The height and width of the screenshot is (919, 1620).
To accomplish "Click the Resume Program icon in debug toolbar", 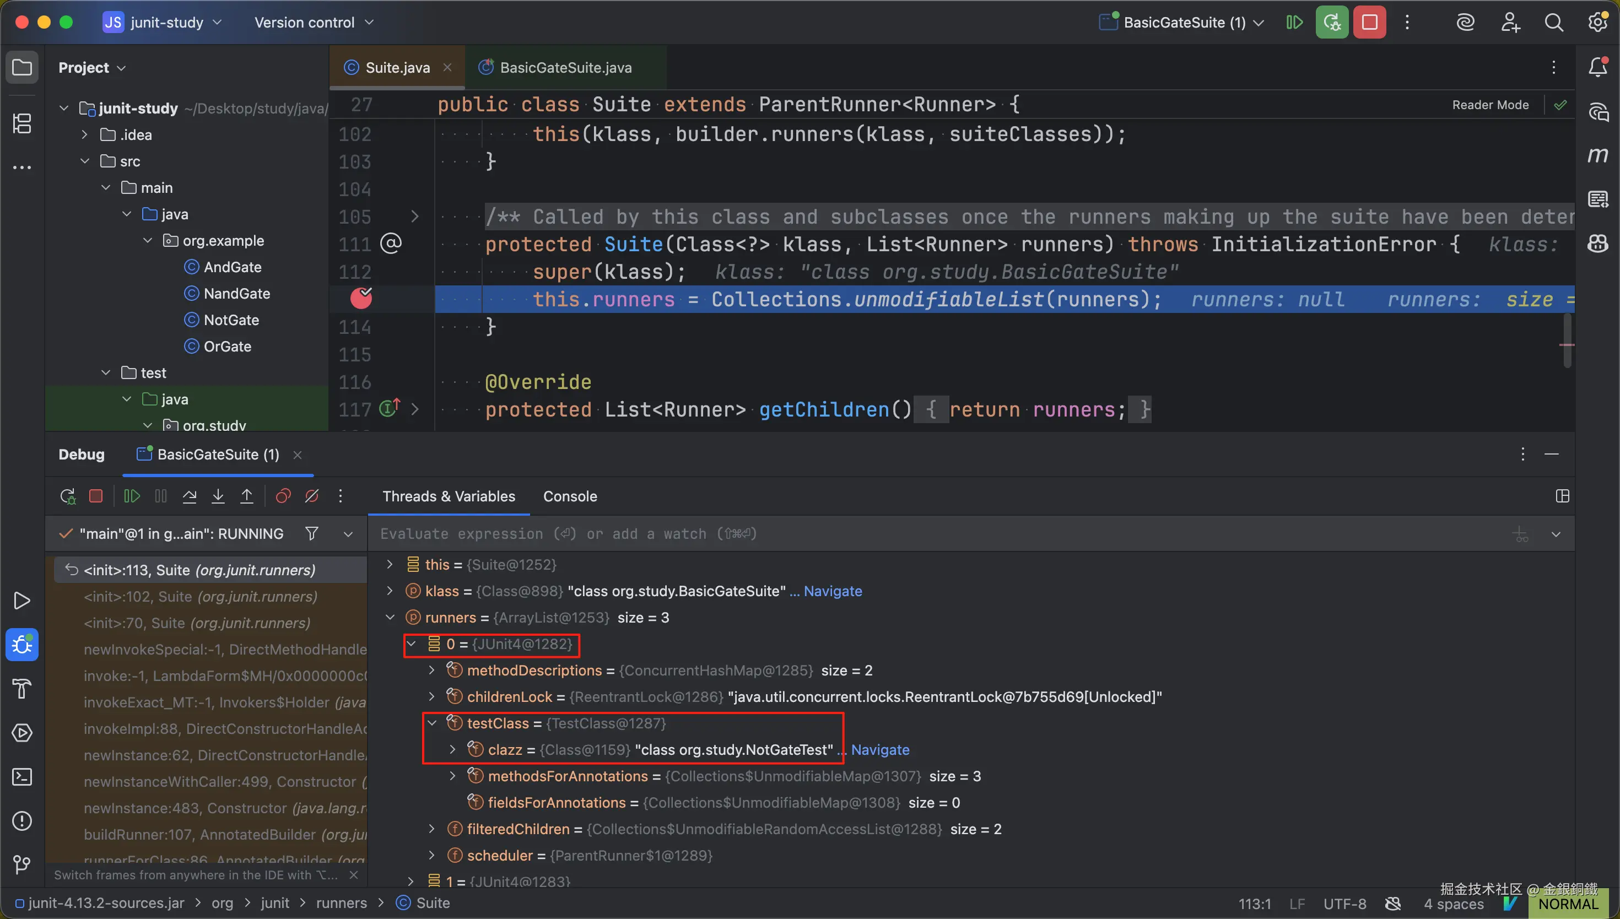I will 131,496.
